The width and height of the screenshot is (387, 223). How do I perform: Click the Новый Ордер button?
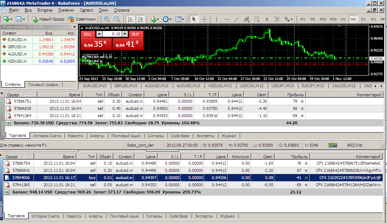48,19
